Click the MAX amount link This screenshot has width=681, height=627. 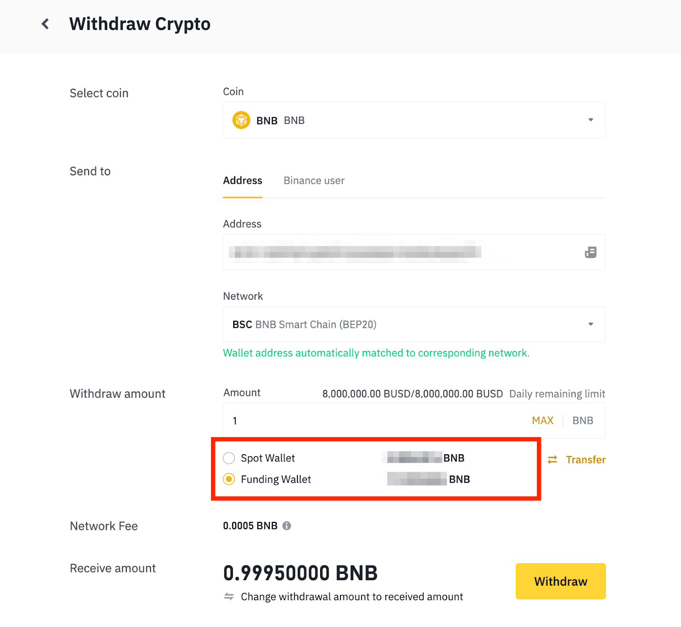tap(543, 421)
